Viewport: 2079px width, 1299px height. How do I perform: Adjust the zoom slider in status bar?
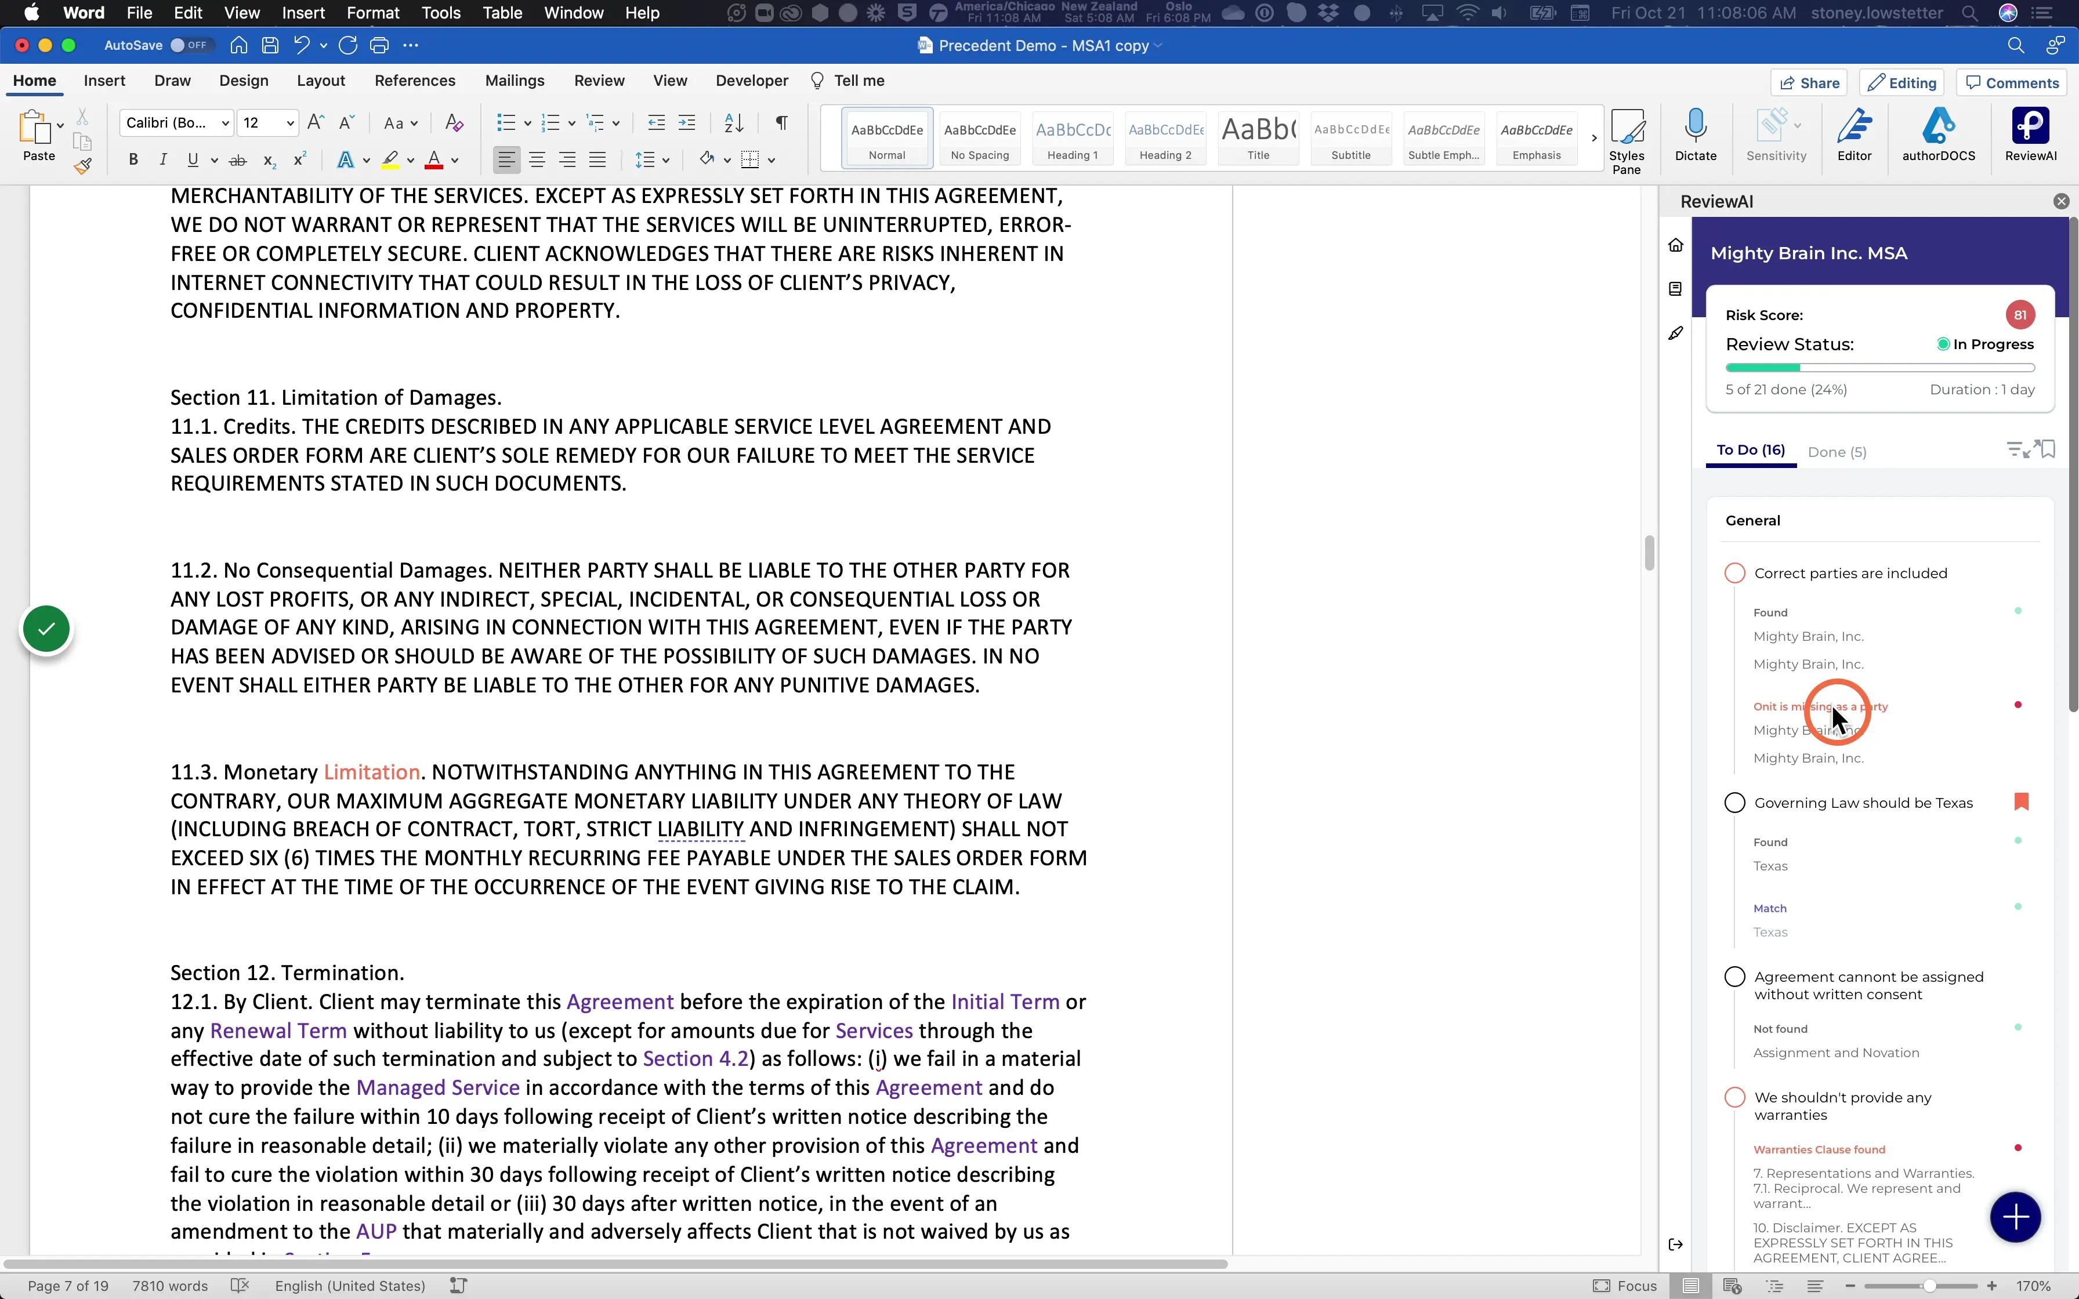point(1929,1286)
